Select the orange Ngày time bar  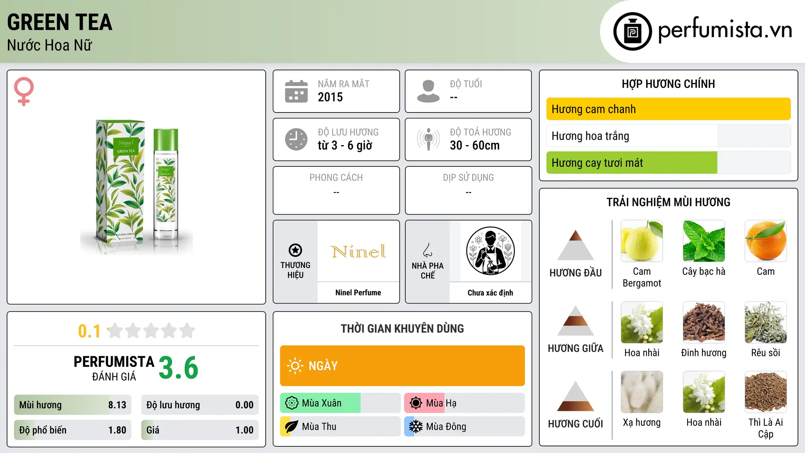point(402,366)
